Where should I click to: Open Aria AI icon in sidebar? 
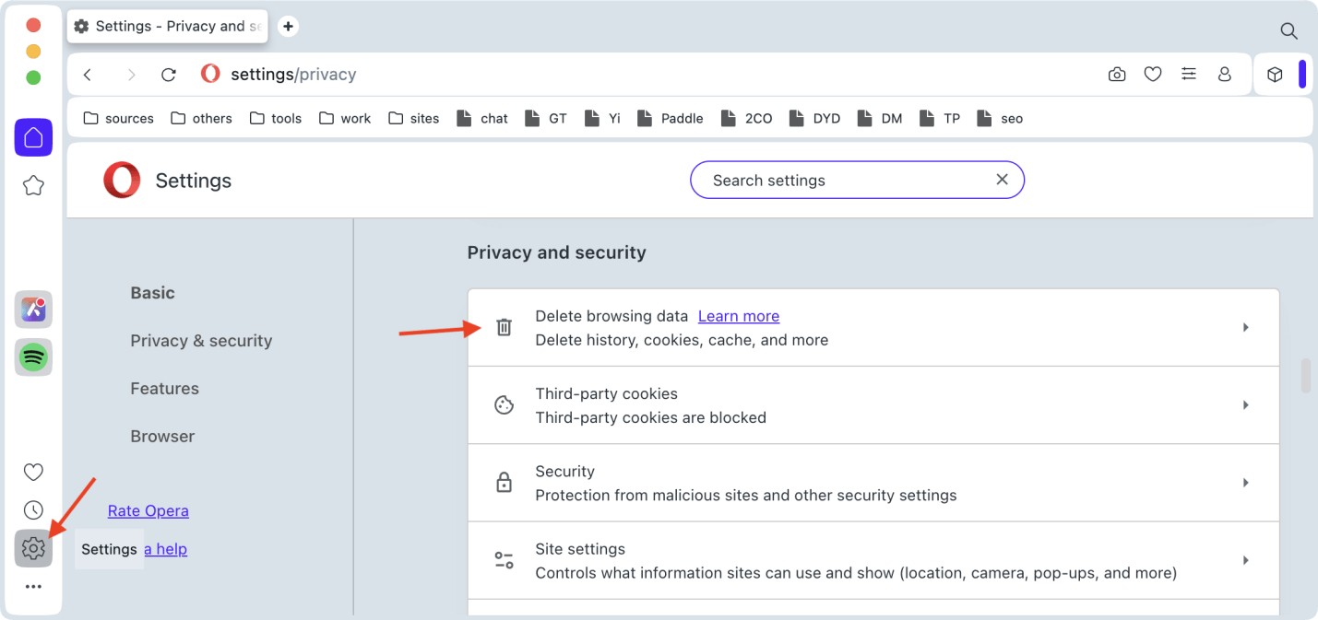coord(33,310)
